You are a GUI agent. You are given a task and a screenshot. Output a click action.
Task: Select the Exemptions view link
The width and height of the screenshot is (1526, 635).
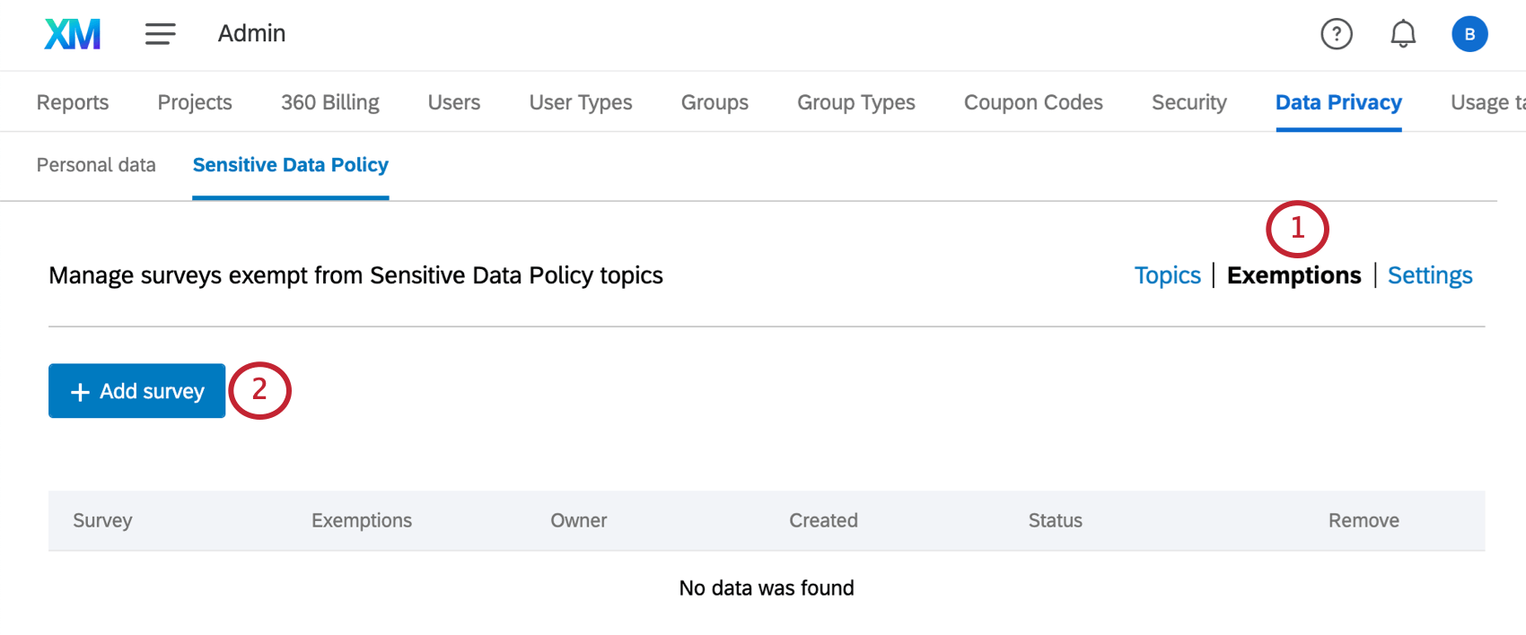[1294, 275]
